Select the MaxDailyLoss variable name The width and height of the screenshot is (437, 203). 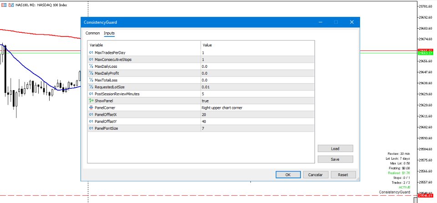[106, 66]
